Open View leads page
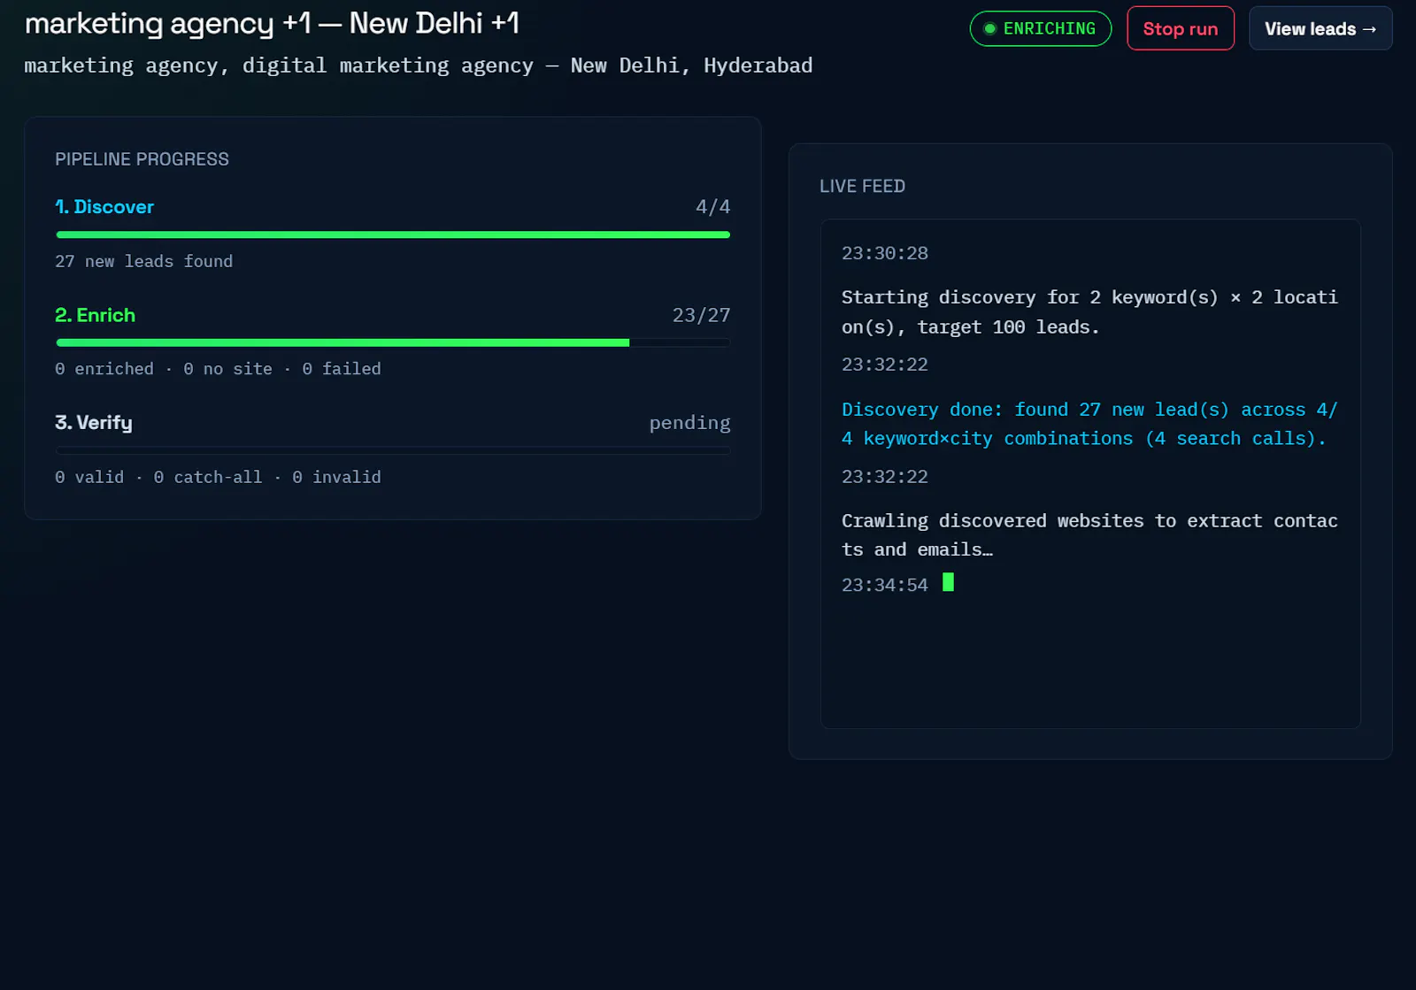The width and height of the screenshot is (1416, 990). click(x=1320, y=28)
